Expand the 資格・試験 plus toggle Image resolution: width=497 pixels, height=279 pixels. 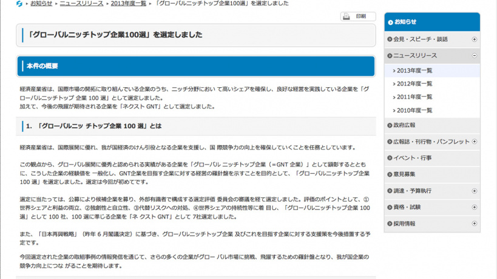click(x=474, y=207)
